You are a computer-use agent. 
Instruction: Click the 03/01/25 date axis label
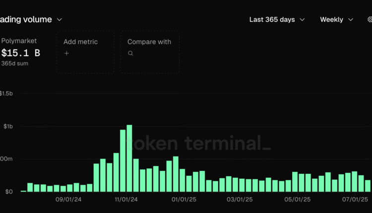coord(240,200)
